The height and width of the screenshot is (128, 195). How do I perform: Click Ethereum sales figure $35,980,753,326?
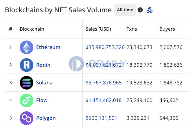[105, 47]
